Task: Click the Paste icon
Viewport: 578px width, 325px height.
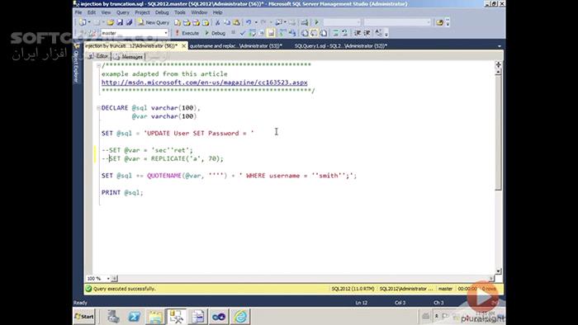Action: coord(236,22)
